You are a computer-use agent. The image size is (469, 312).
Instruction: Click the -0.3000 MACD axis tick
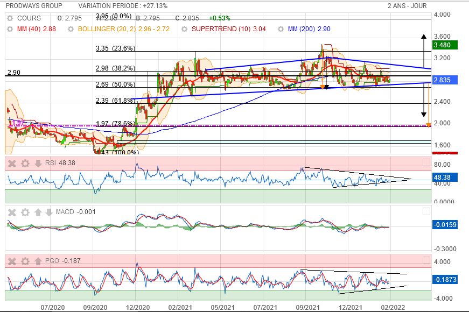[445, 249]
